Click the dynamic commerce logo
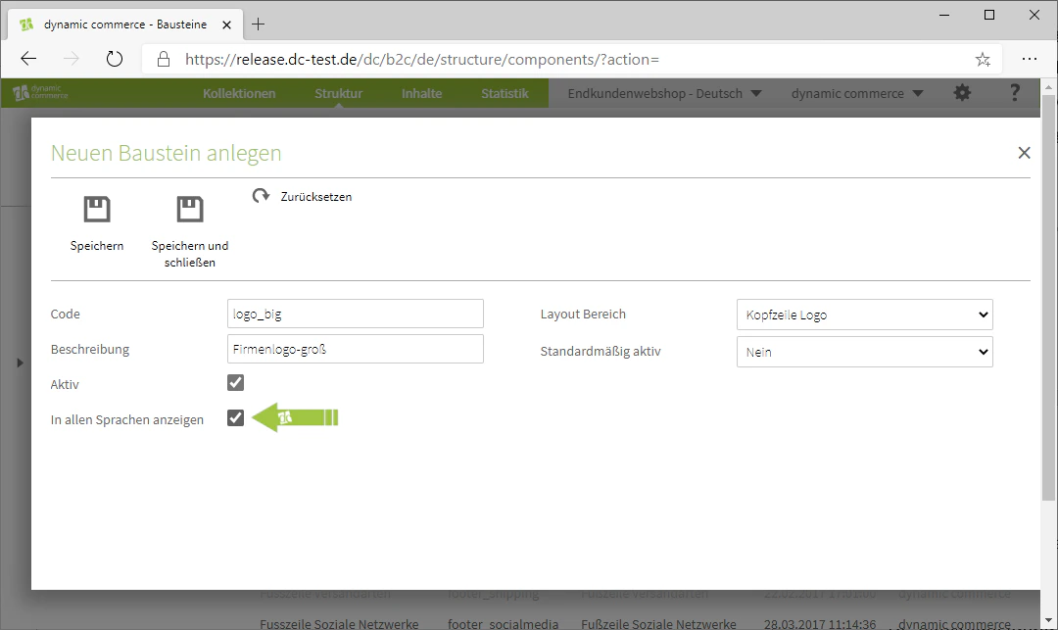Image resolution: width=1058 pixels, height=630 pixels. click(x=40, y=92)
